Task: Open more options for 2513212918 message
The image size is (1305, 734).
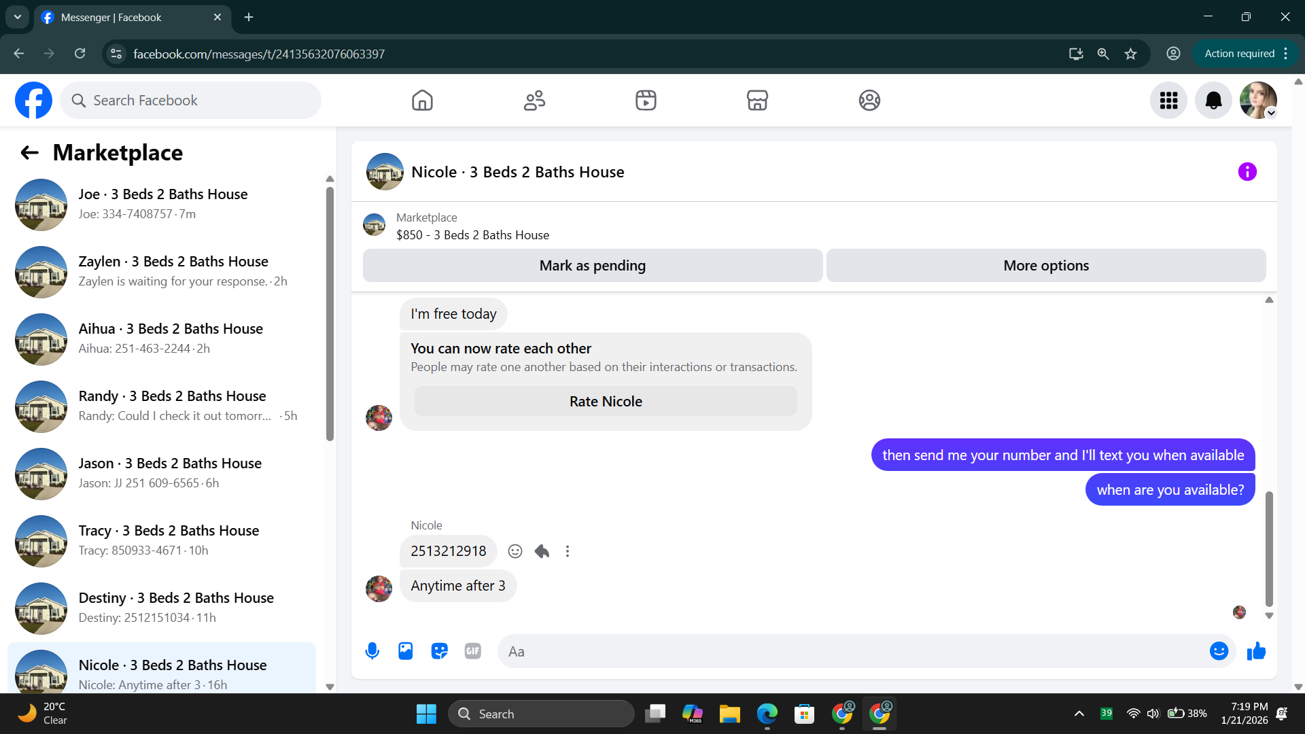Action: tap(568, 551)
